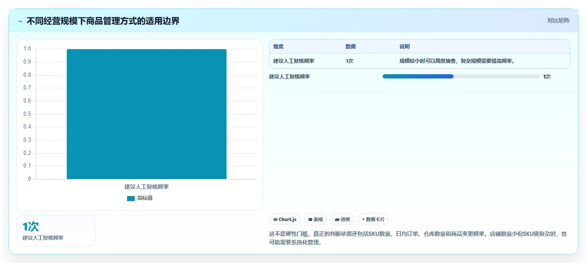Screen dimensions: 587x263
Task: Click the 建议人工复核频率 progress bar
Action: 461,76
